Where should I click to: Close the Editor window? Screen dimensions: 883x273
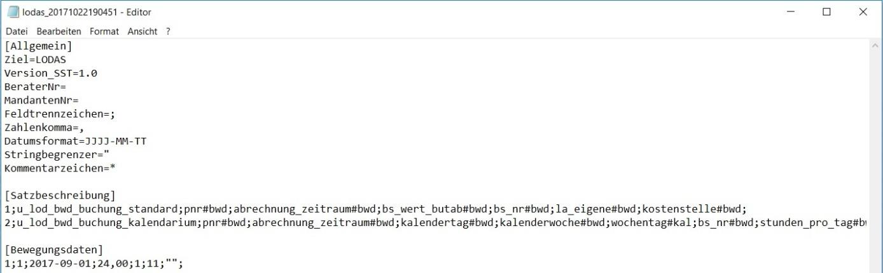click(863, 12)
